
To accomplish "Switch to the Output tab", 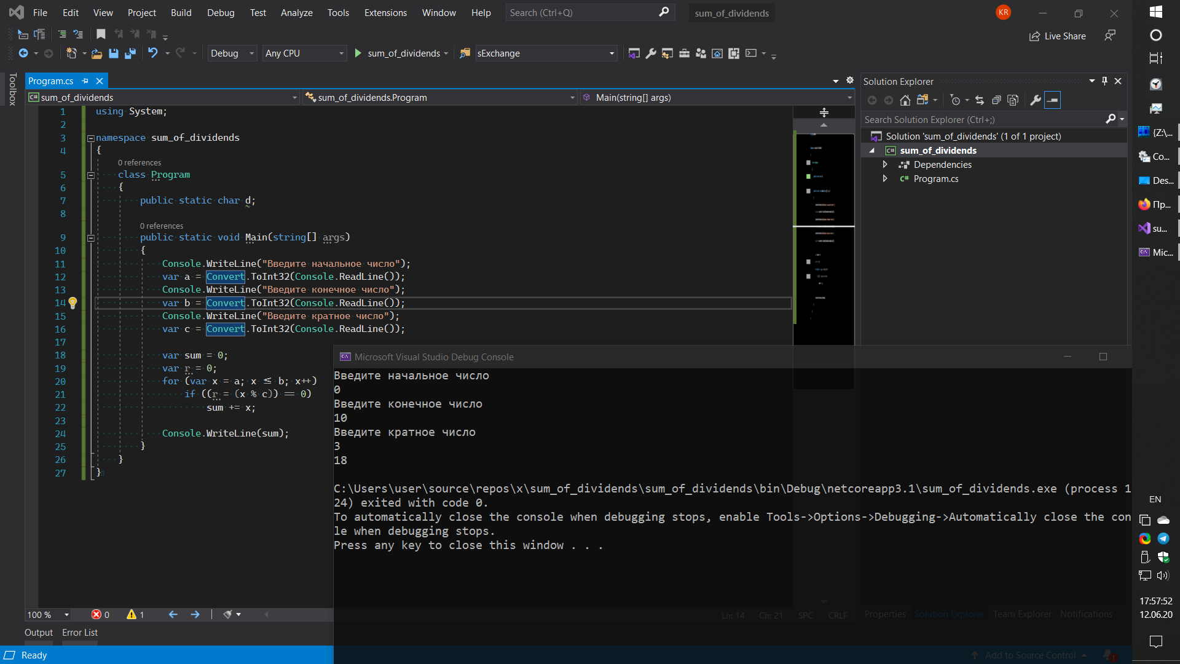I will click(x=39, y=633).
